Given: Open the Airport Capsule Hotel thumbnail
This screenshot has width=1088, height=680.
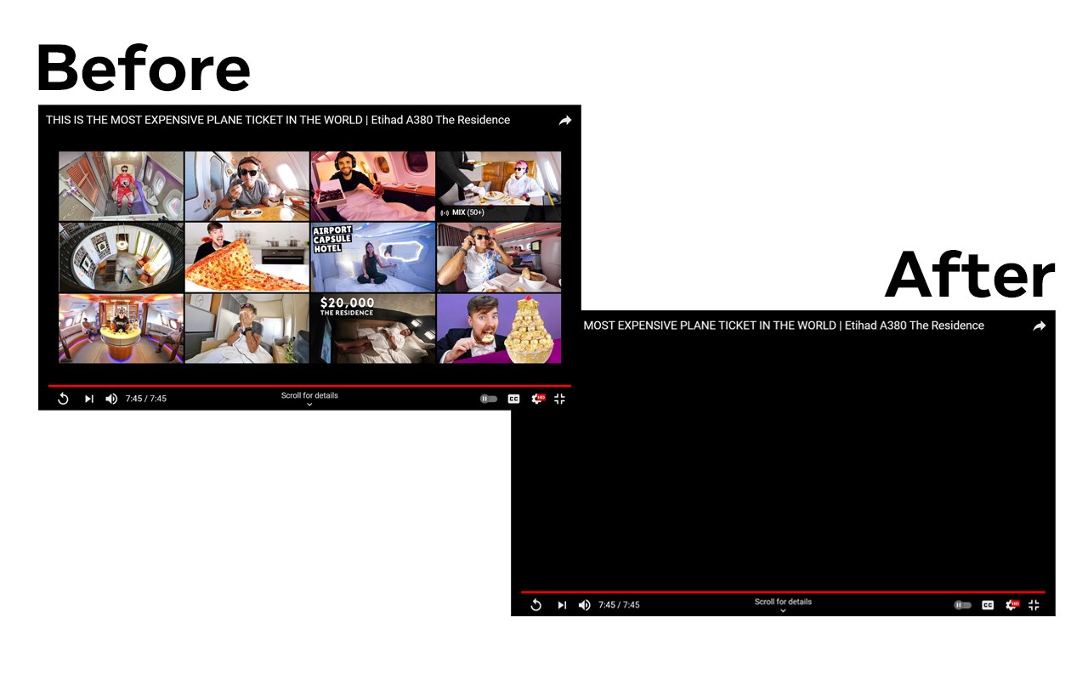Looking at the screenshot, I should (x=372, y=258).
